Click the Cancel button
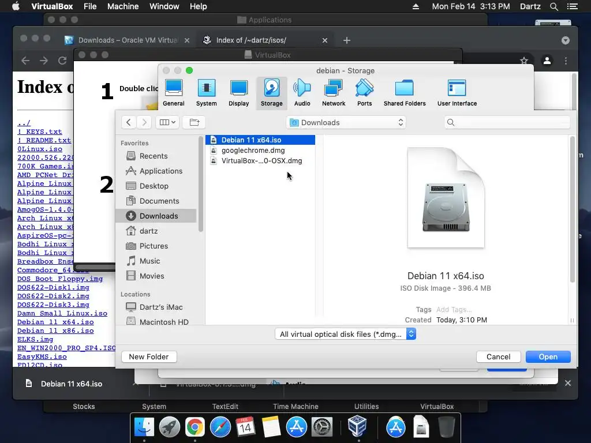591x443 pixels. 498,356
